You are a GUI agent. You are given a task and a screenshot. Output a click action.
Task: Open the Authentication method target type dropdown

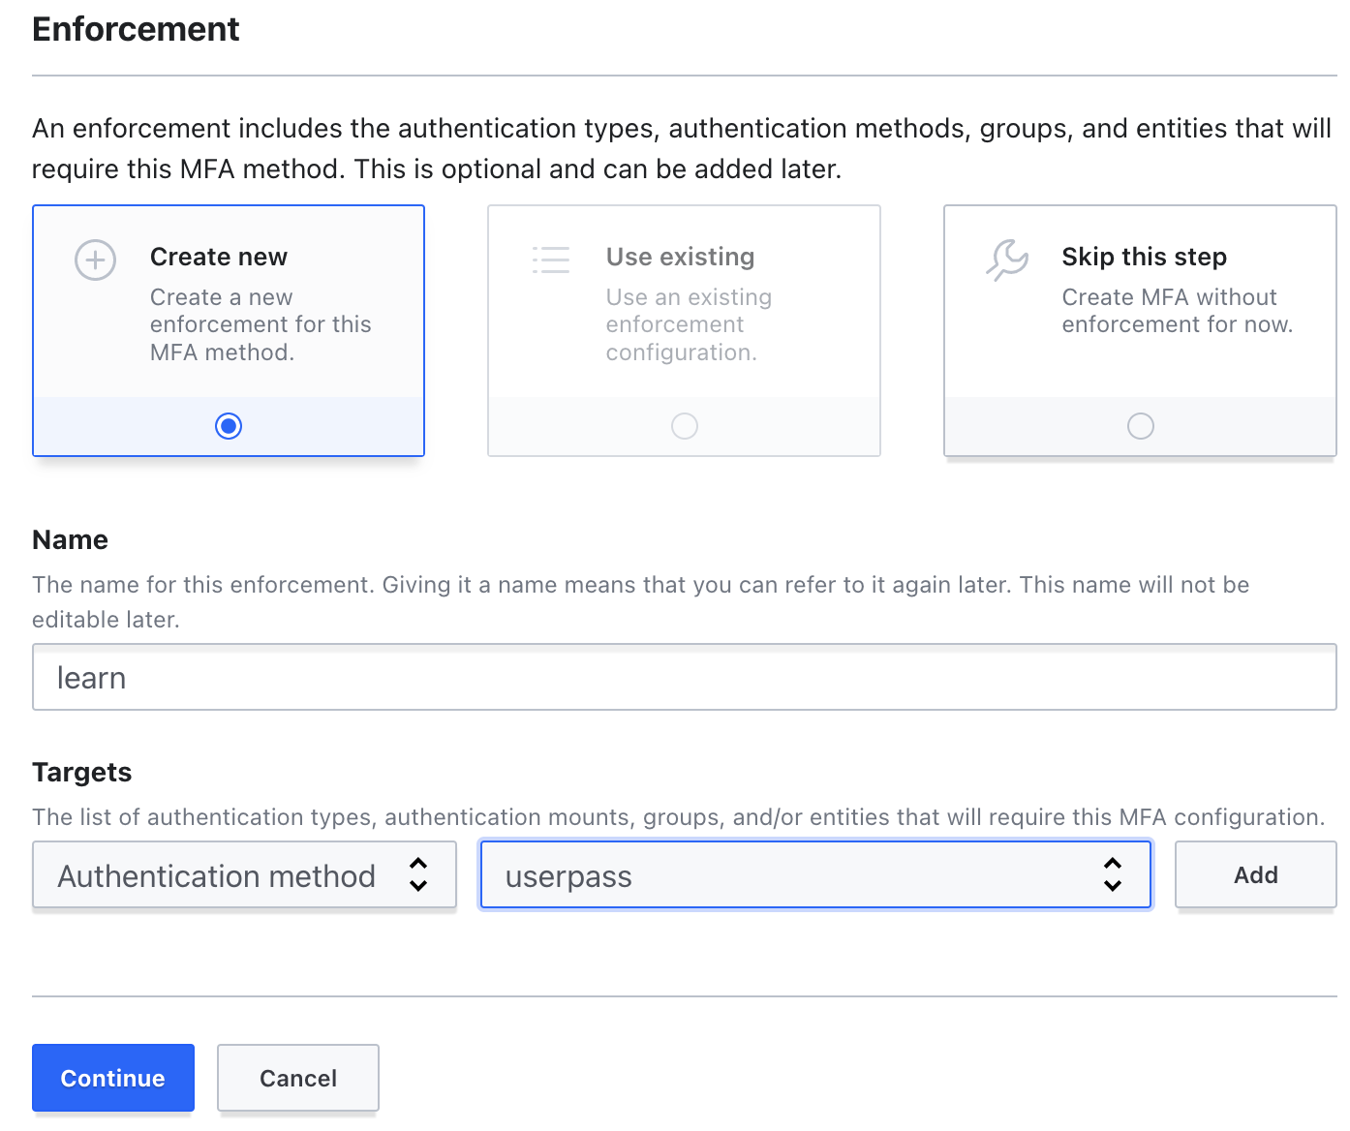pyautogui.click(x=244, y=874)
